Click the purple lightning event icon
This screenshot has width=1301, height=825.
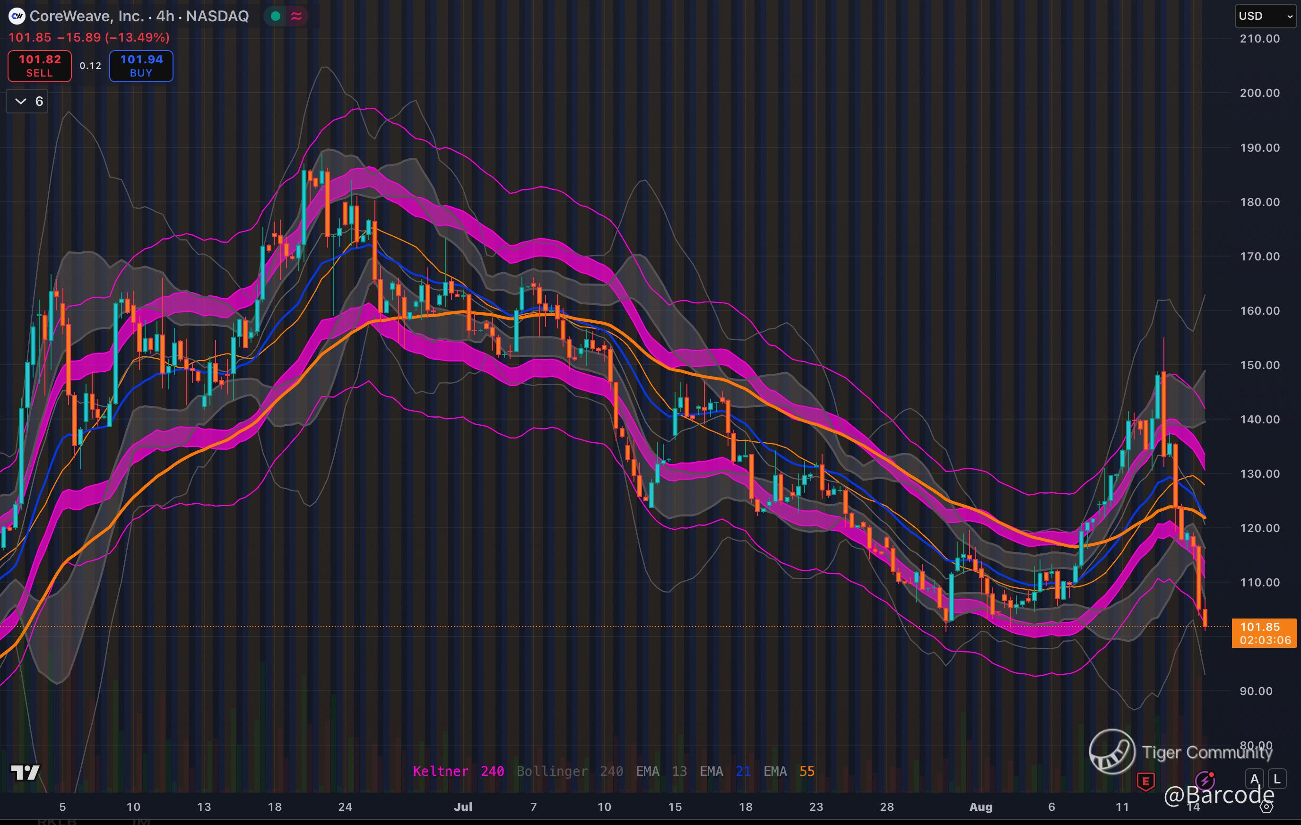1204,780
